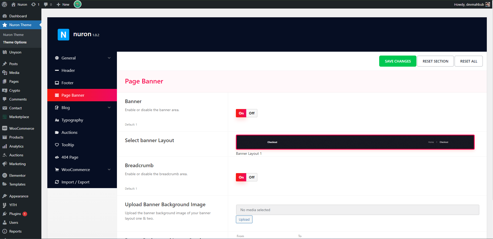Click the Contact envelope icon
Image resolution: width=493 pixels, height=239 pixels.
click(x=5, y=108)
